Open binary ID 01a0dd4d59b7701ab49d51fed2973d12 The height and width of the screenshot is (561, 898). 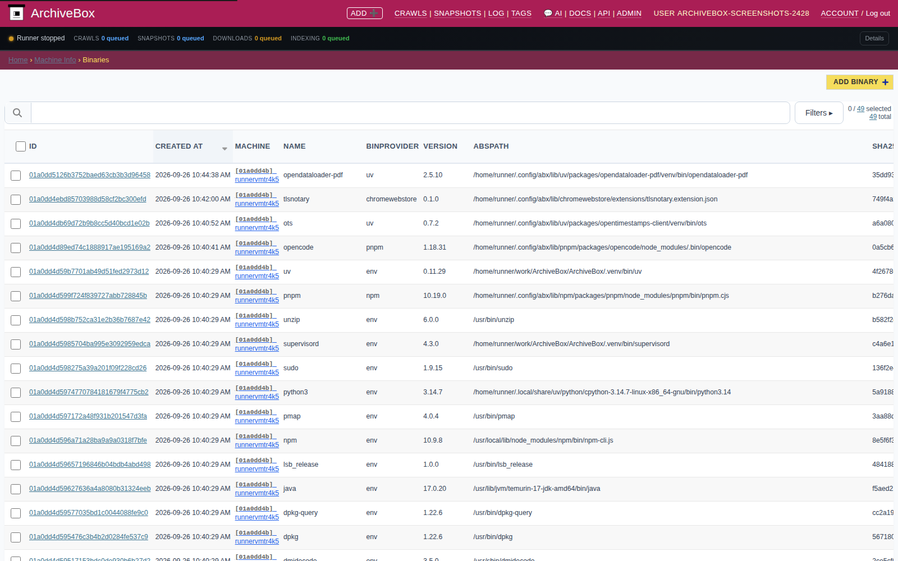(x=89, y=272)
